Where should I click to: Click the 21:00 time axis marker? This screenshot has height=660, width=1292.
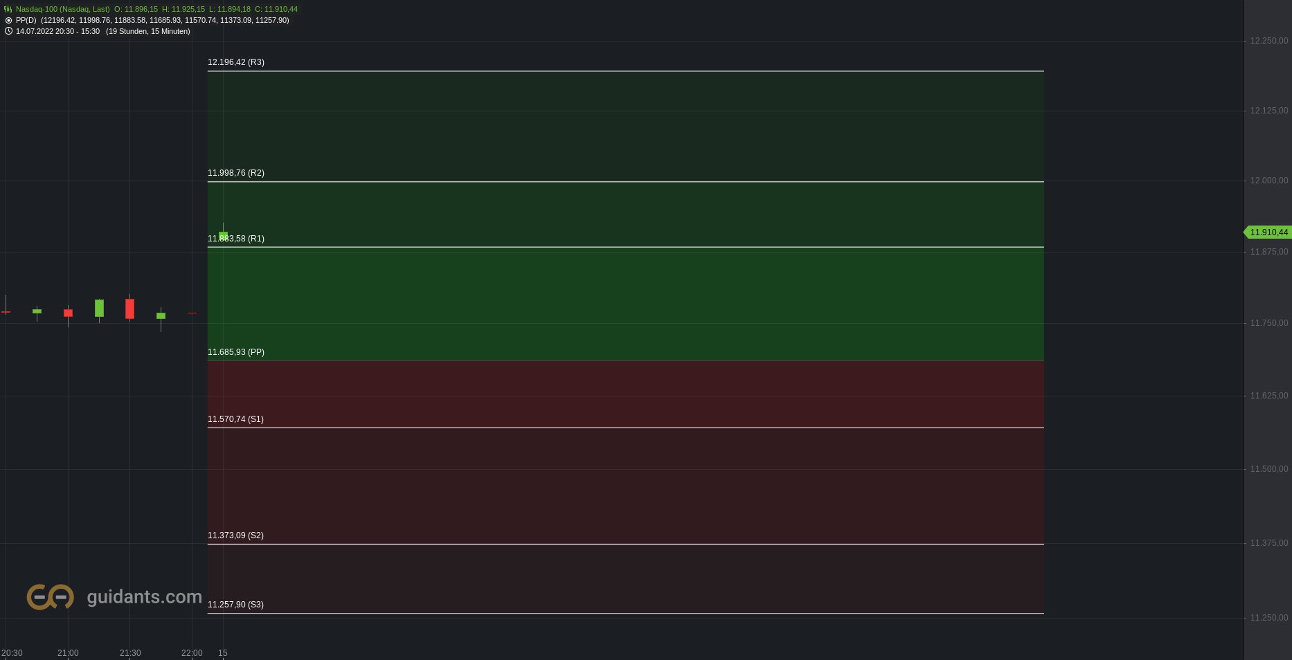point(68,653)
